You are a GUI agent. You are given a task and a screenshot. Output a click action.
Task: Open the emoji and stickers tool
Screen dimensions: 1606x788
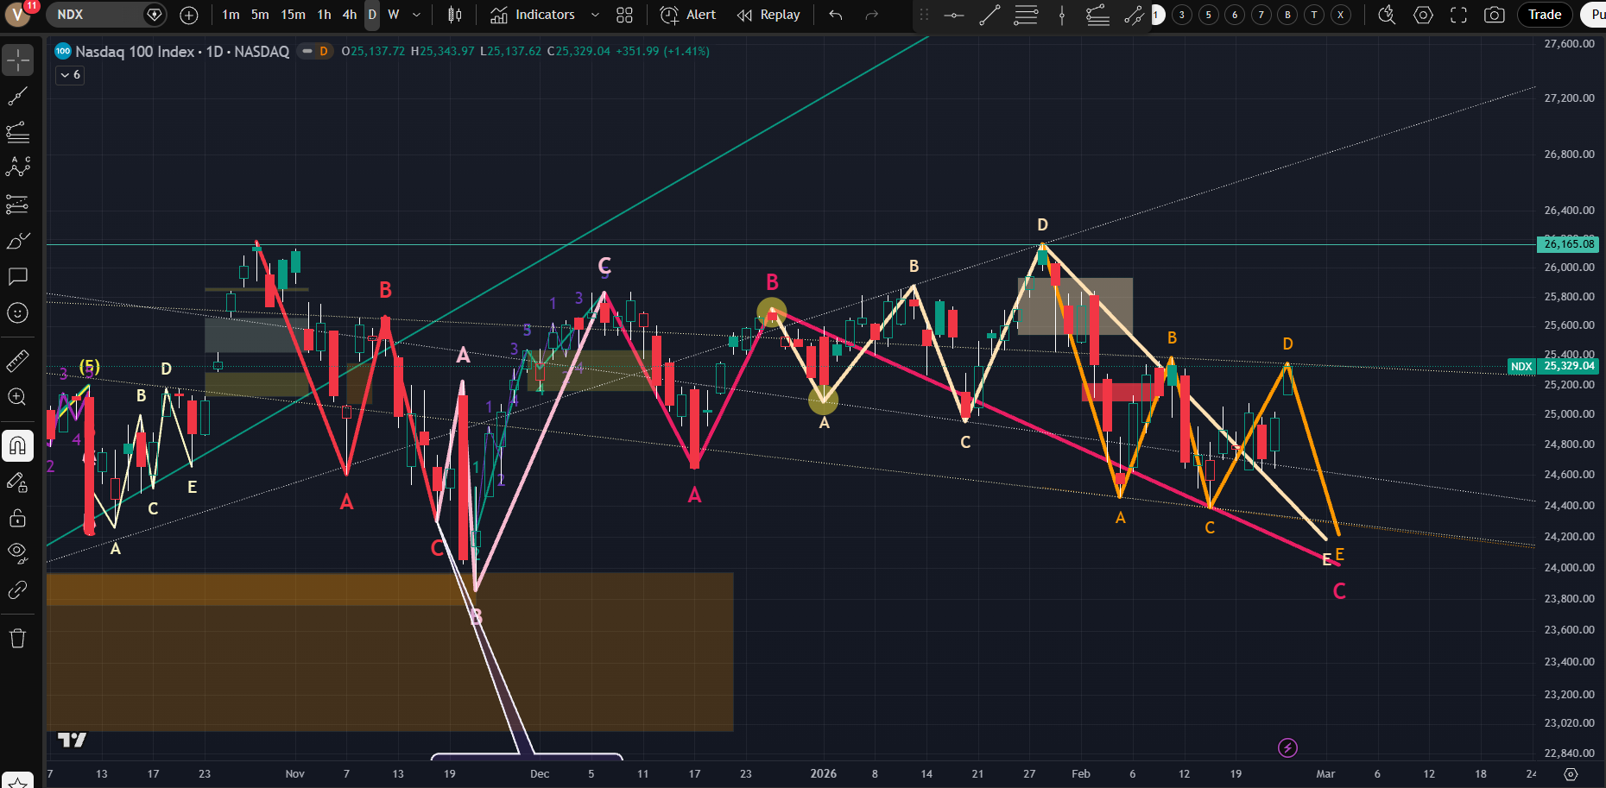(x=17, y=312)
